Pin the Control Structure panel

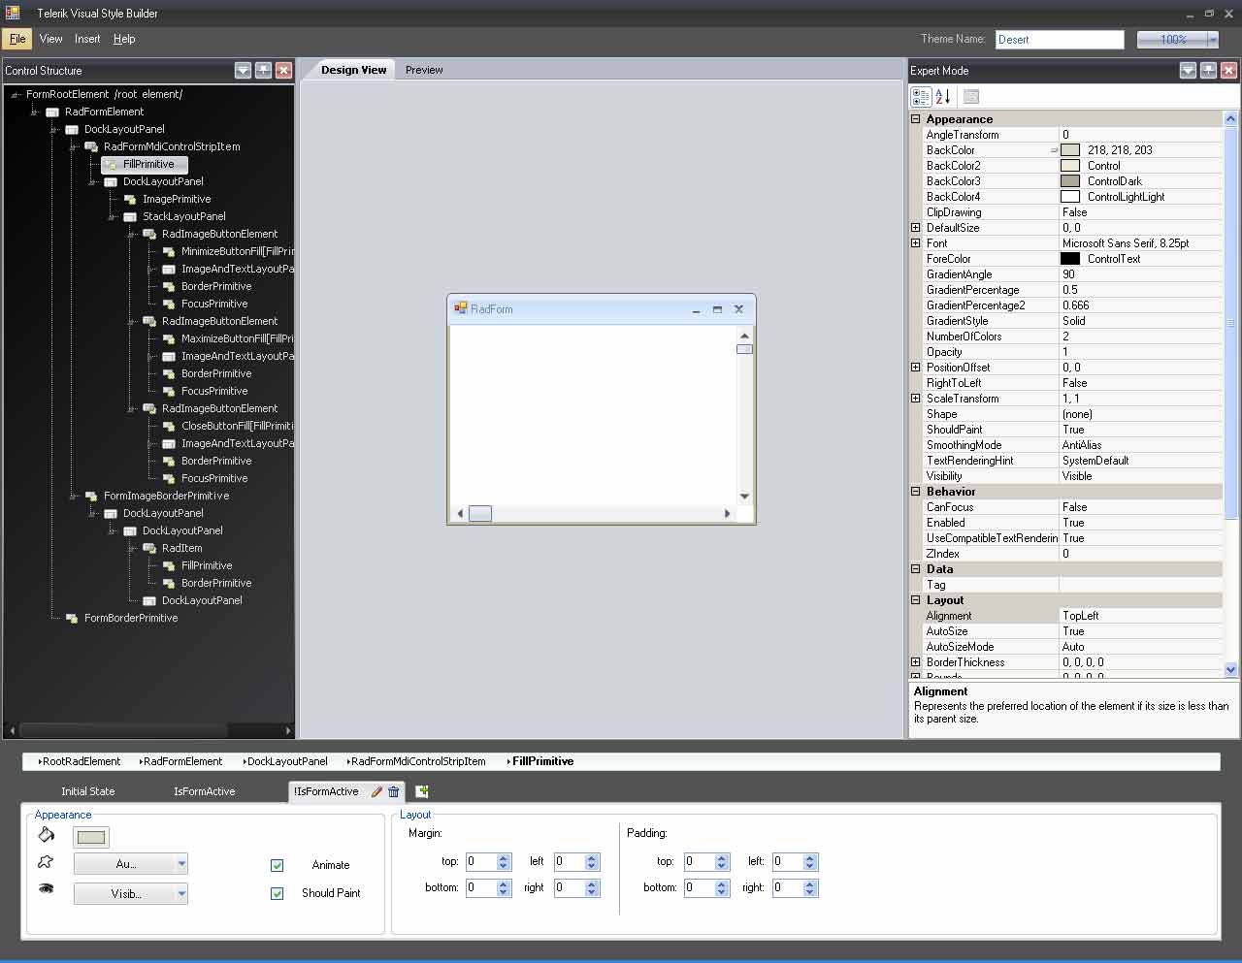pyautogui.click(x=263, y=70)
